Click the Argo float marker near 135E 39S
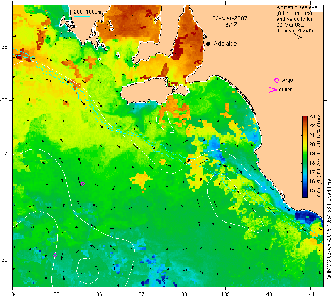The image size is (332, 299). (x=55, y=255)
